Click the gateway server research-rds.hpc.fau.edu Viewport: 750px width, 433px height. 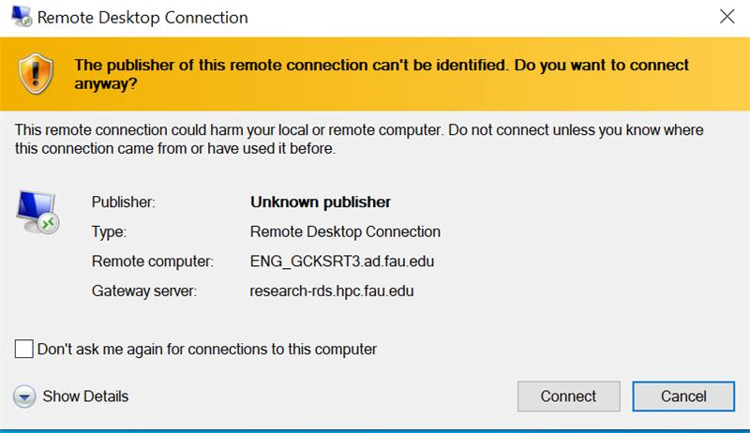tap(332, 291)
